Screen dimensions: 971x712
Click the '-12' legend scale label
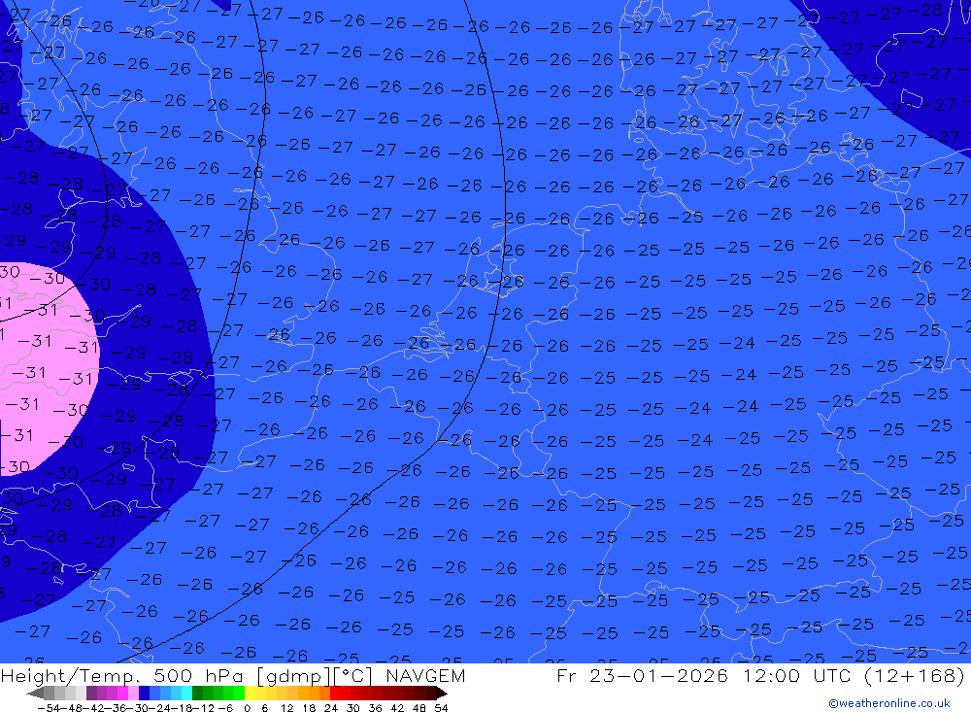click(x=204, y=708)
